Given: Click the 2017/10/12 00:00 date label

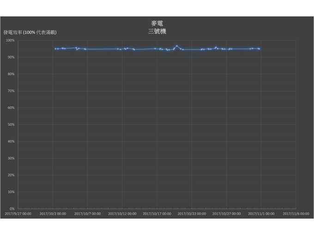Looking at the screenshot, I should tap(122, 214).
